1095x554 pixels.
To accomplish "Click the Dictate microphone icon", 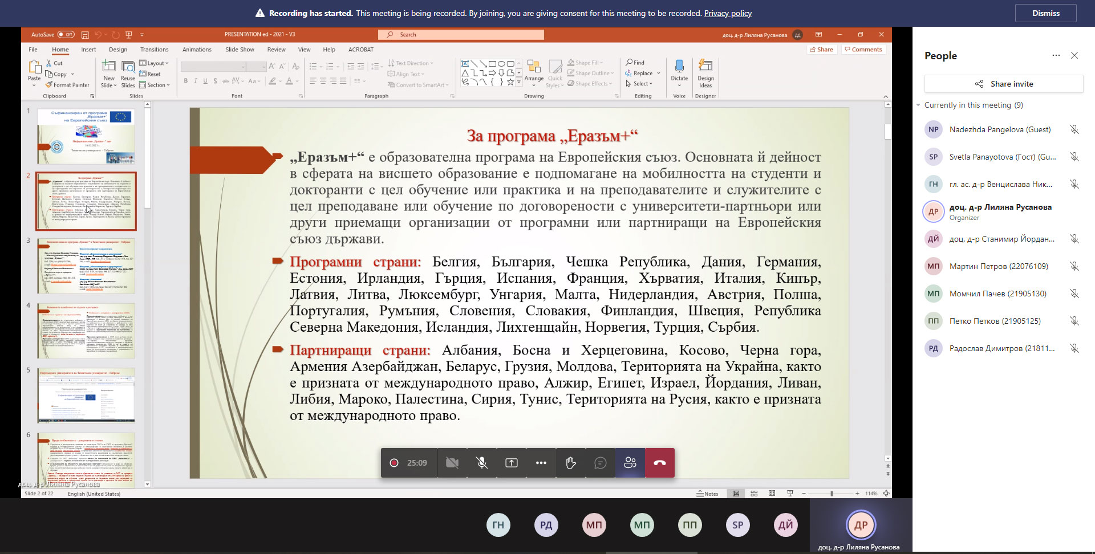I will pyautogui.click(x=679, y=67).
